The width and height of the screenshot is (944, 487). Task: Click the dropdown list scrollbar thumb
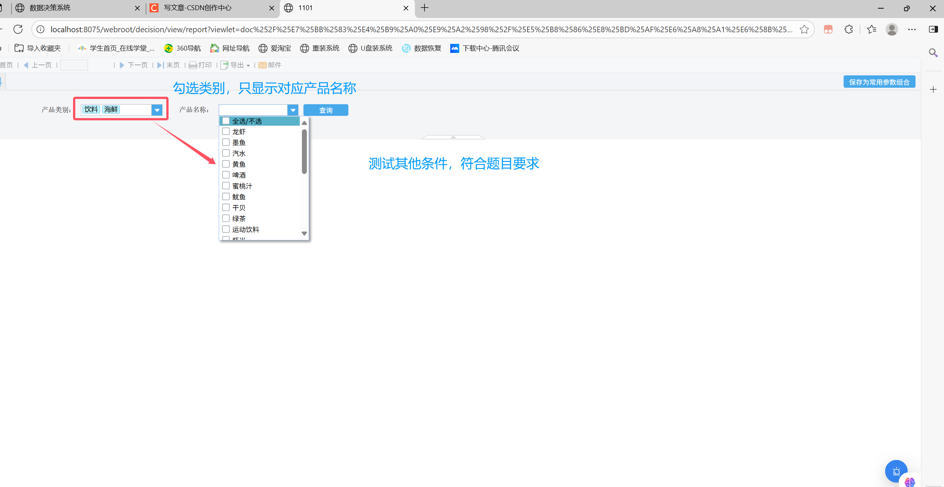tap(304, 151)
